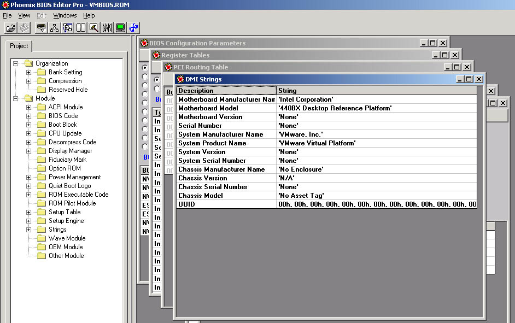This screenshot has height=323, width=515.
Task: Click the open folder toolbar icon
Action: coord(10,27)
